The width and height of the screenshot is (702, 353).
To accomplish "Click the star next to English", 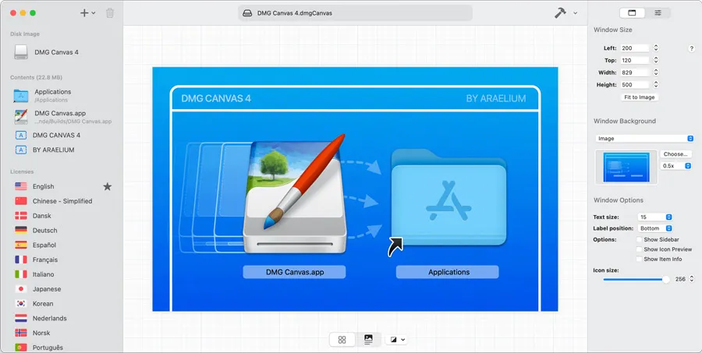I will 108,187.
